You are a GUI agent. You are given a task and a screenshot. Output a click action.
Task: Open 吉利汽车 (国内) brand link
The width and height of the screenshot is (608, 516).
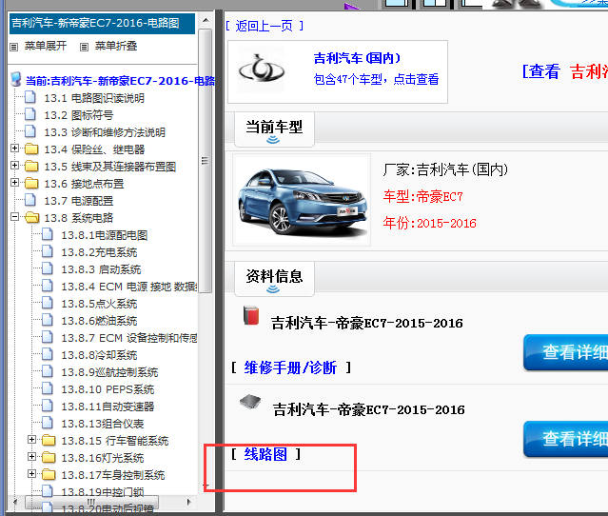(357, 58)
